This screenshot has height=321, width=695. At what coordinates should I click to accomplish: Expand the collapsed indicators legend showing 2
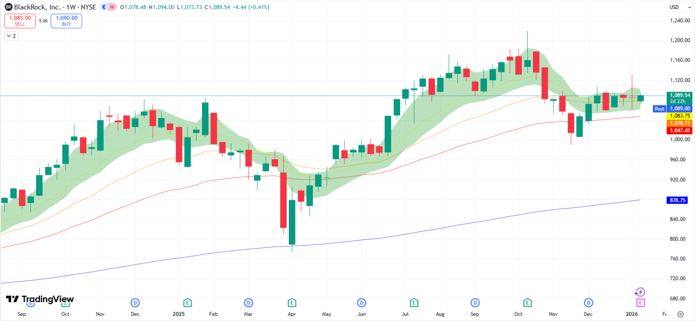point(11,36)
